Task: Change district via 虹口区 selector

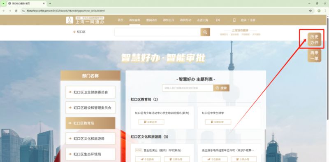Action: [81, 32]
